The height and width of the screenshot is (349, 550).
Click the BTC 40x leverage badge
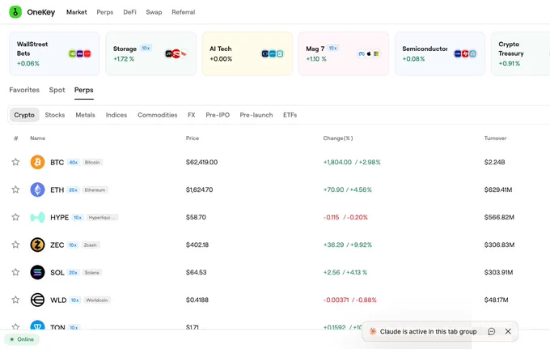pyautogui.click(x=74, y=162)
